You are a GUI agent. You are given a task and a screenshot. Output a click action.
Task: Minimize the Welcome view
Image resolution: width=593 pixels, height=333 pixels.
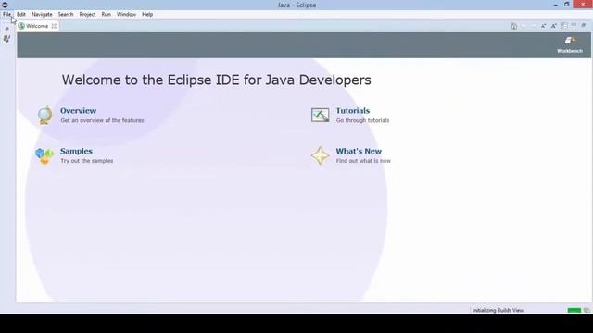click(574, 25)
